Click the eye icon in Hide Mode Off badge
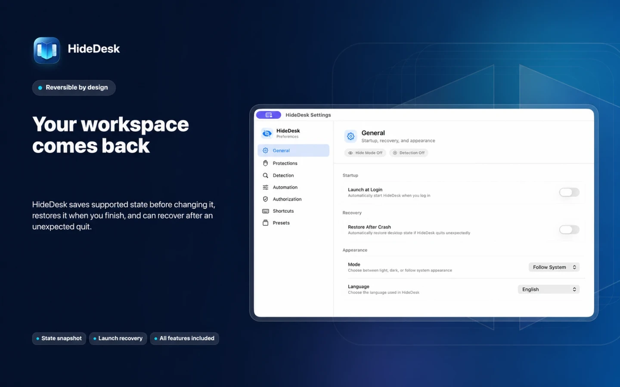 pyautogui.click(x=350, y=153)
